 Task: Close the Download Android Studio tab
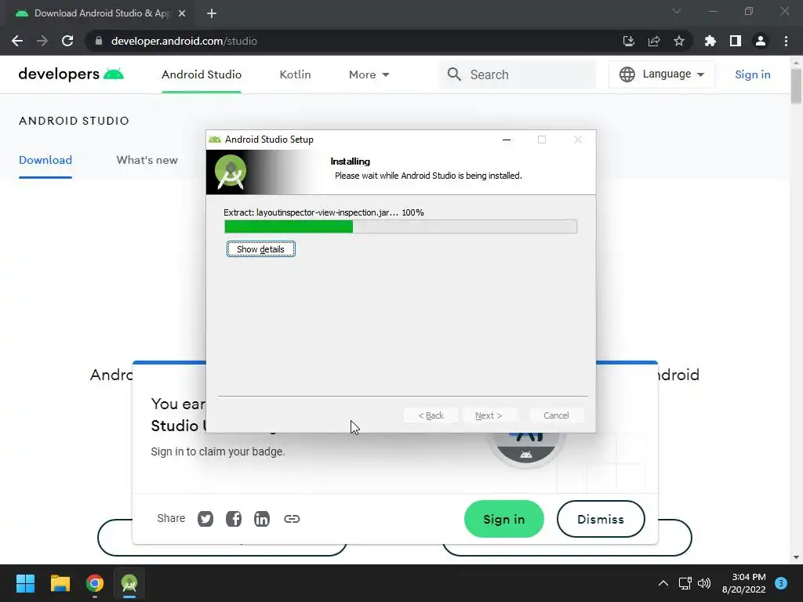[x=182, y=13]
